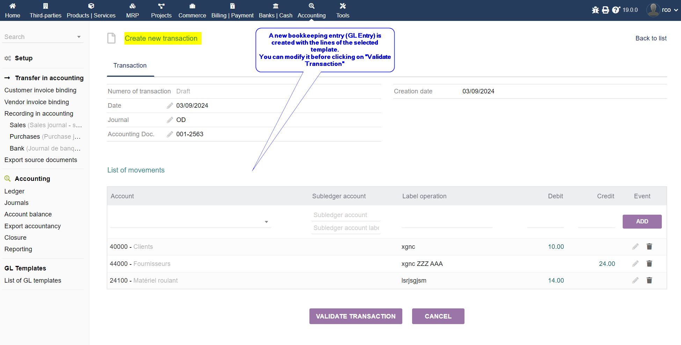Select the Transaction tab

pos(130,66)
